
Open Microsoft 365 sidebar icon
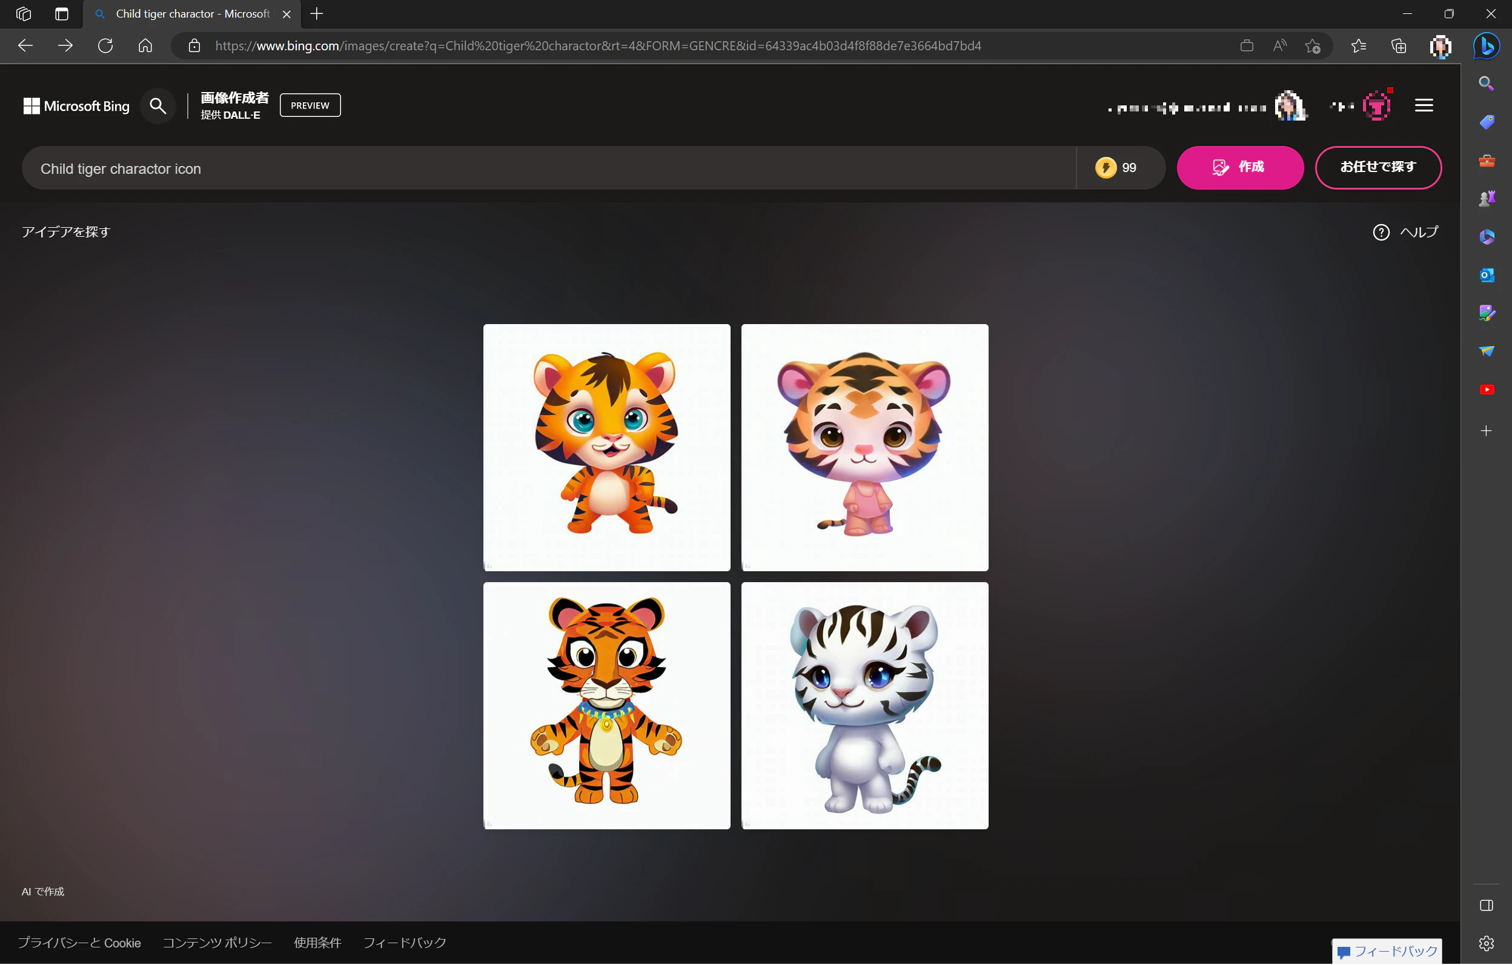point(1487,237)
